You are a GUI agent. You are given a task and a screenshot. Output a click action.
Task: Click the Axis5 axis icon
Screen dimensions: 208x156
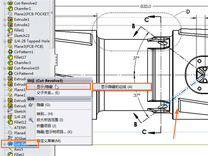click(10, 149)
